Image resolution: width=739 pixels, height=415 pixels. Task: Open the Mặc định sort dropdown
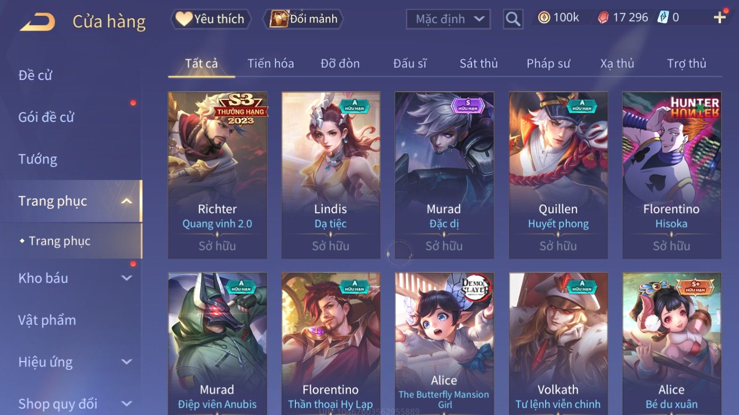tap(448, 19)
